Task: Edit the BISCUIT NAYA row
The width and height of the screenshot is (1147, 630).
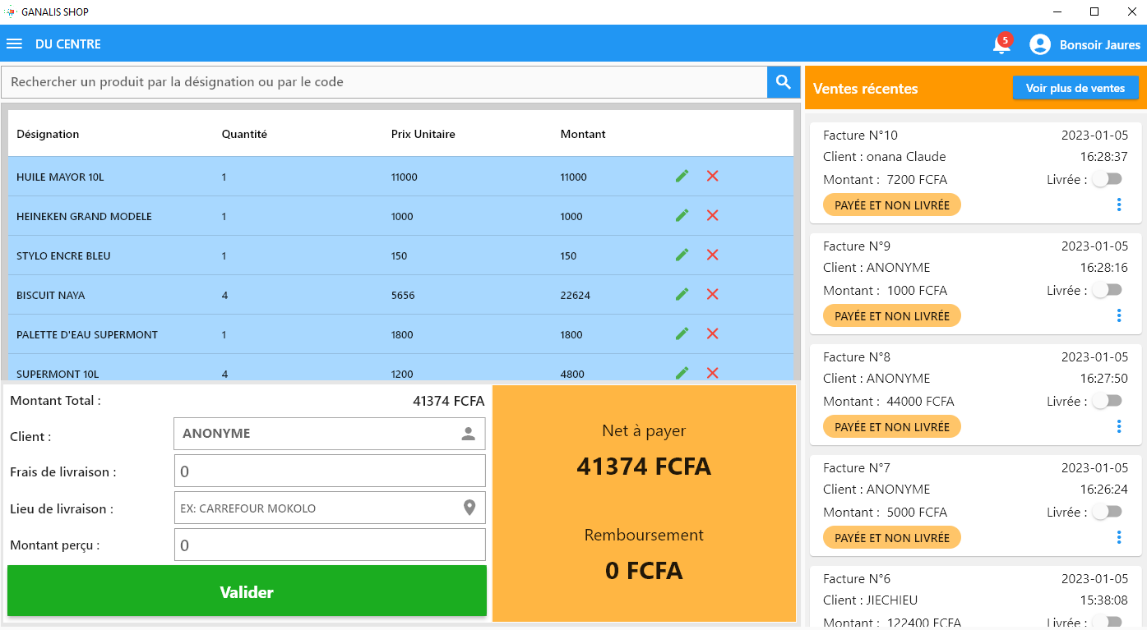Action: point(682,294)
